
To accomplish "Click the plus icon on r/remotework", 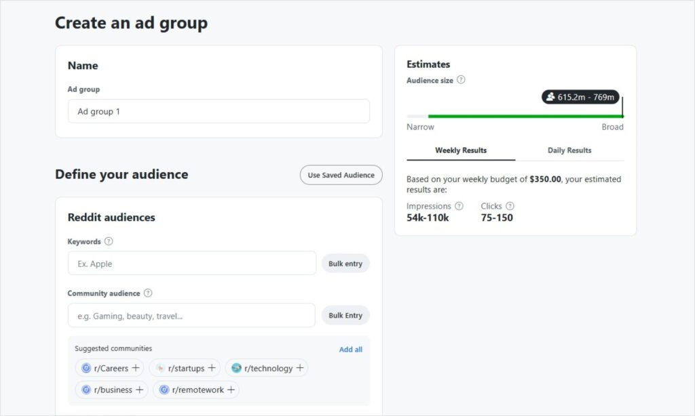I will (x=231, y=390).
